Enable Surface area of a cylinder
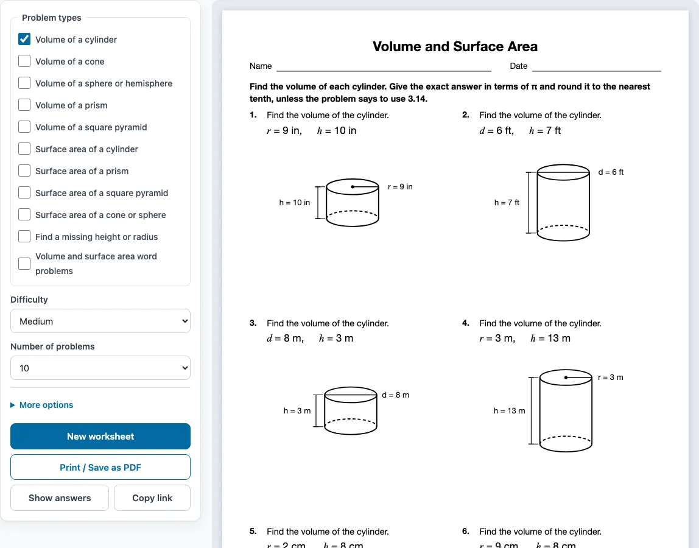 pos(24,149)
